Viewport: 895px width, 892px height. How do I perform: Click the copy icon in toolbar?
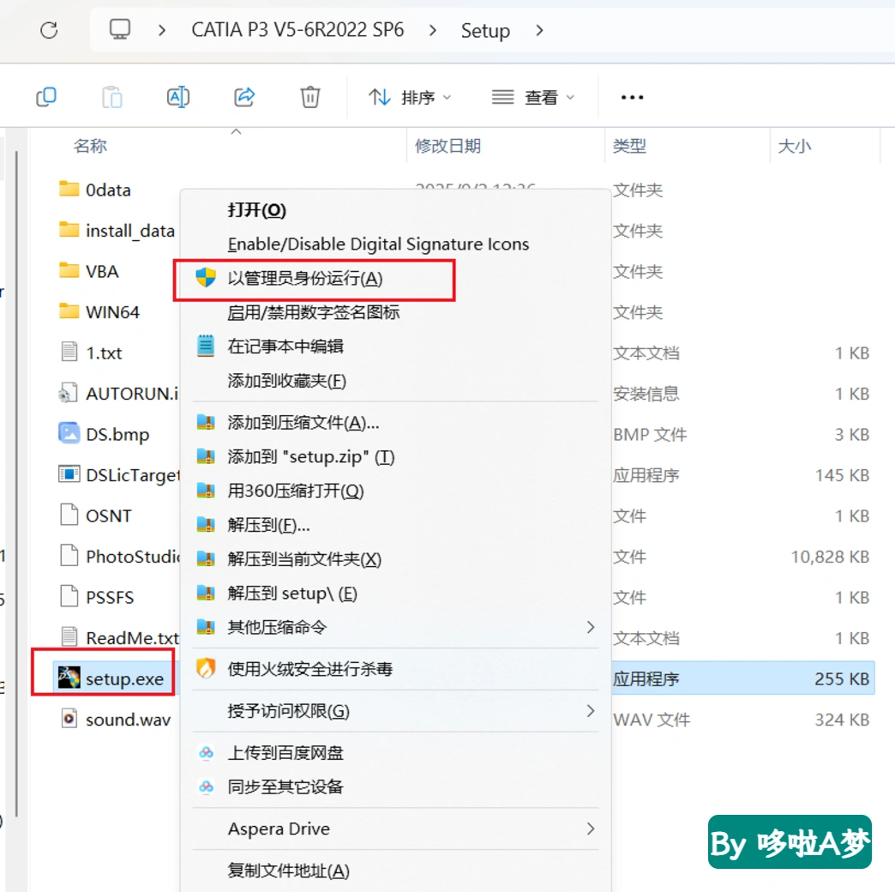point(46,97)
